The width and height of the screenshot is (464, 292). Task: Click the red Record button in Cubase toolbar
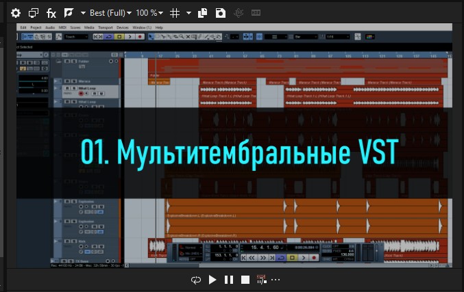tap(140, 37)
